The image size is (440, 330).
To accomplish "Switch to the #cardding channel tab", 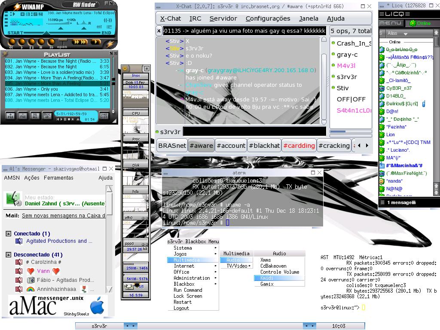I will click(299, 146).
